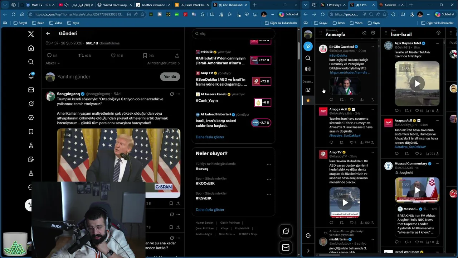This screenshot has height=258, width=458.
Task: Open Hizmet Şartları footer link
Action: click(204, 223)
